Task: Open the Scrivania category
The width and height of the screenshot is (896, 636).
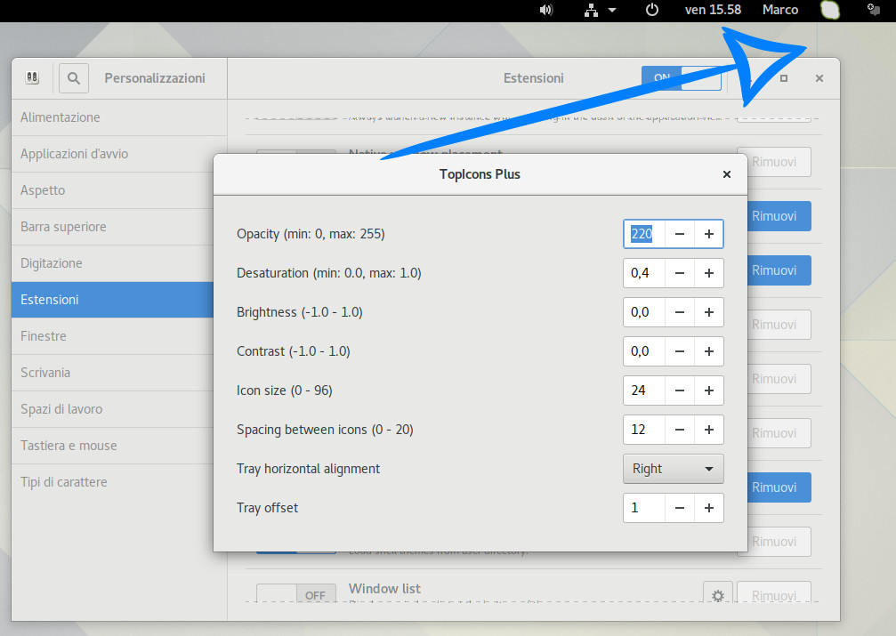Action: point(112,373)
